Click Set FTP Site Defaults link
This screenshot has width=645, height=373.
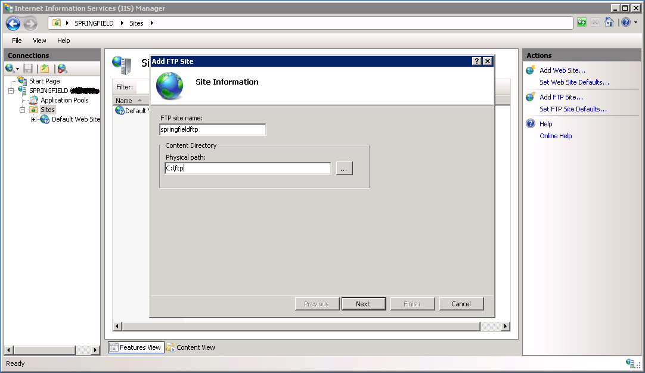tap(573, 109)
